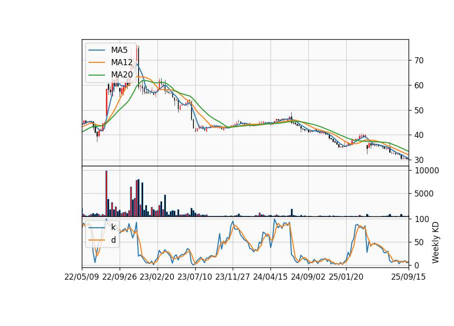Screen dimensions: 454x326
Task: Click the 22/05/09 date label
Action: click(x=82, y=277)
